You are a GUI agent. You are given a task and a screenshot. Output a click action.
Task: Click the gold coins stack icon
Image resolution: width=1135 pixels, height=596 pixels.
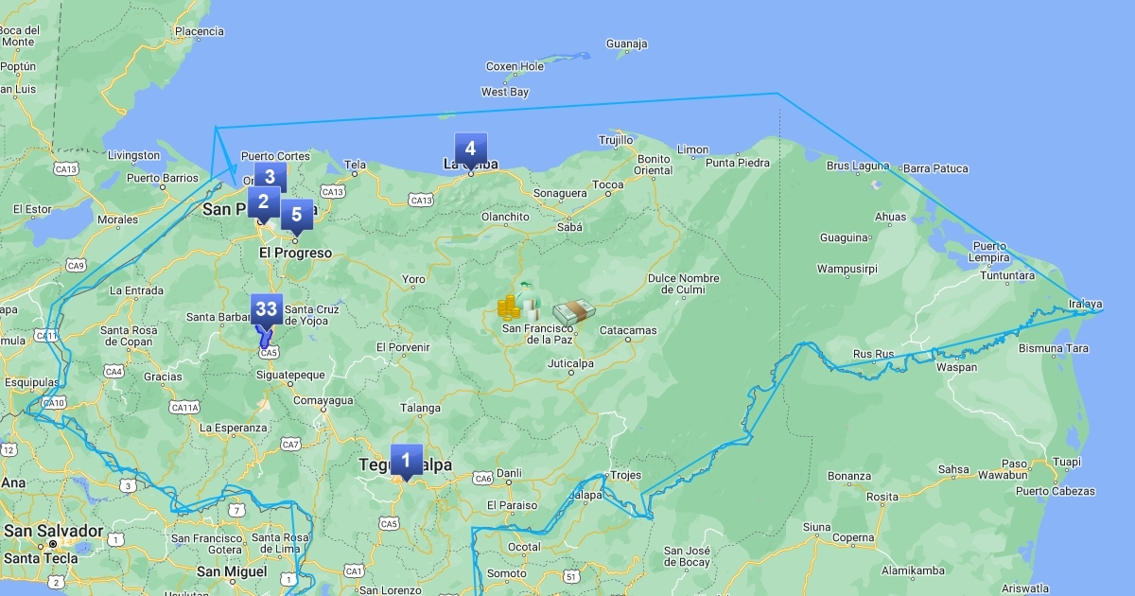tap(509, 307)
